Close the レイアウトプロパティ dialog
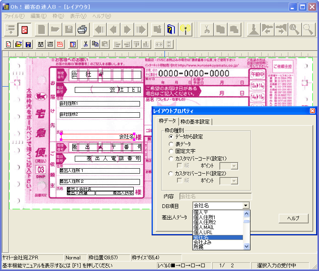Screen dimensions: 319x271 pyautogui.click(x=312, y=111)
